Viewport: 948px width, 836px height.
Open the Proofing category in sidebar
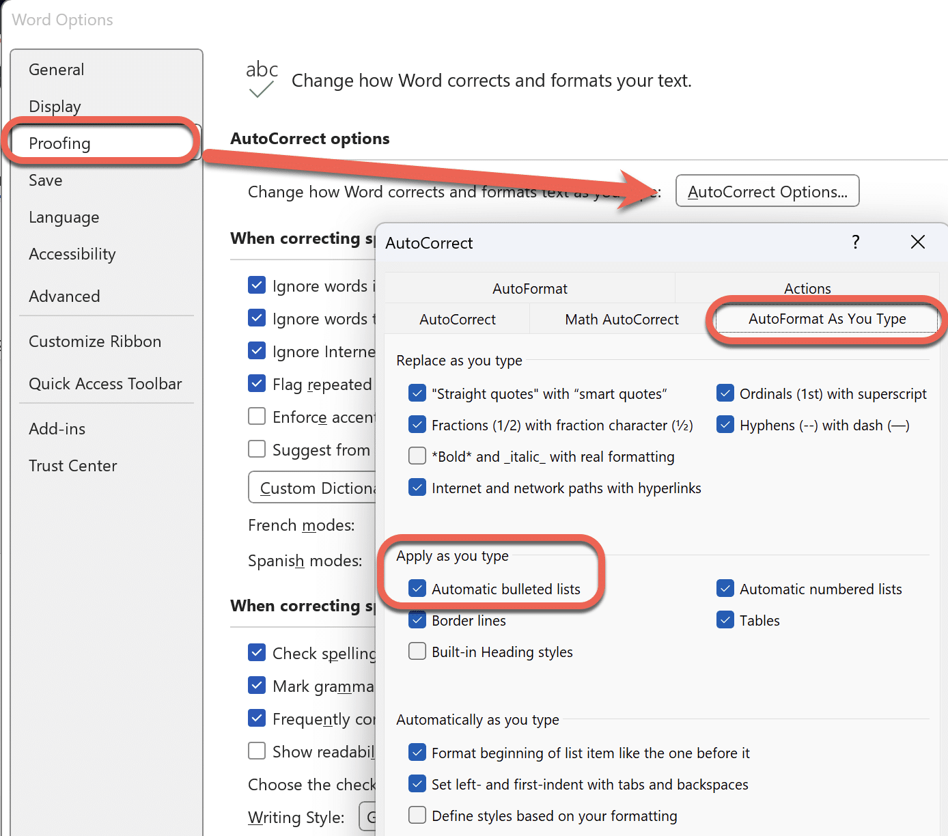tap(60, 143)
